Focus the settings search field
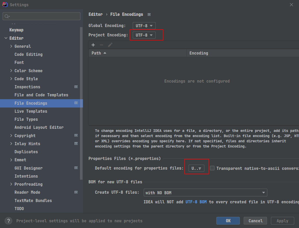Screen dimensions: 299x228 tap(42, 16)
